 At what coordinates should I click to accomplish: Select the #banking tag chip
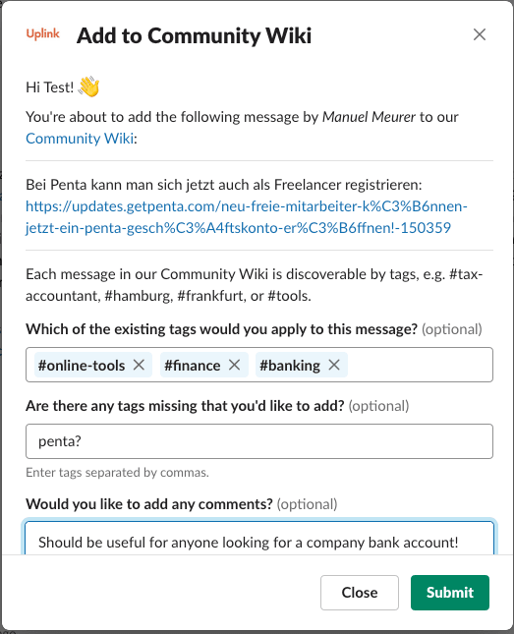point(290,365)
